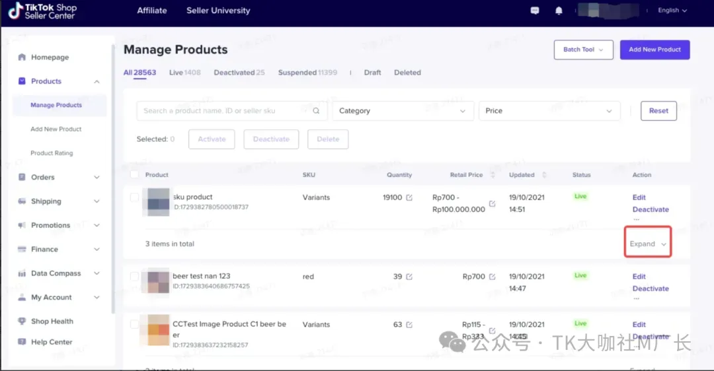This screenshot has width=714, height=371.
Task: Expand variants of sku product
Action: pos(647,244)
